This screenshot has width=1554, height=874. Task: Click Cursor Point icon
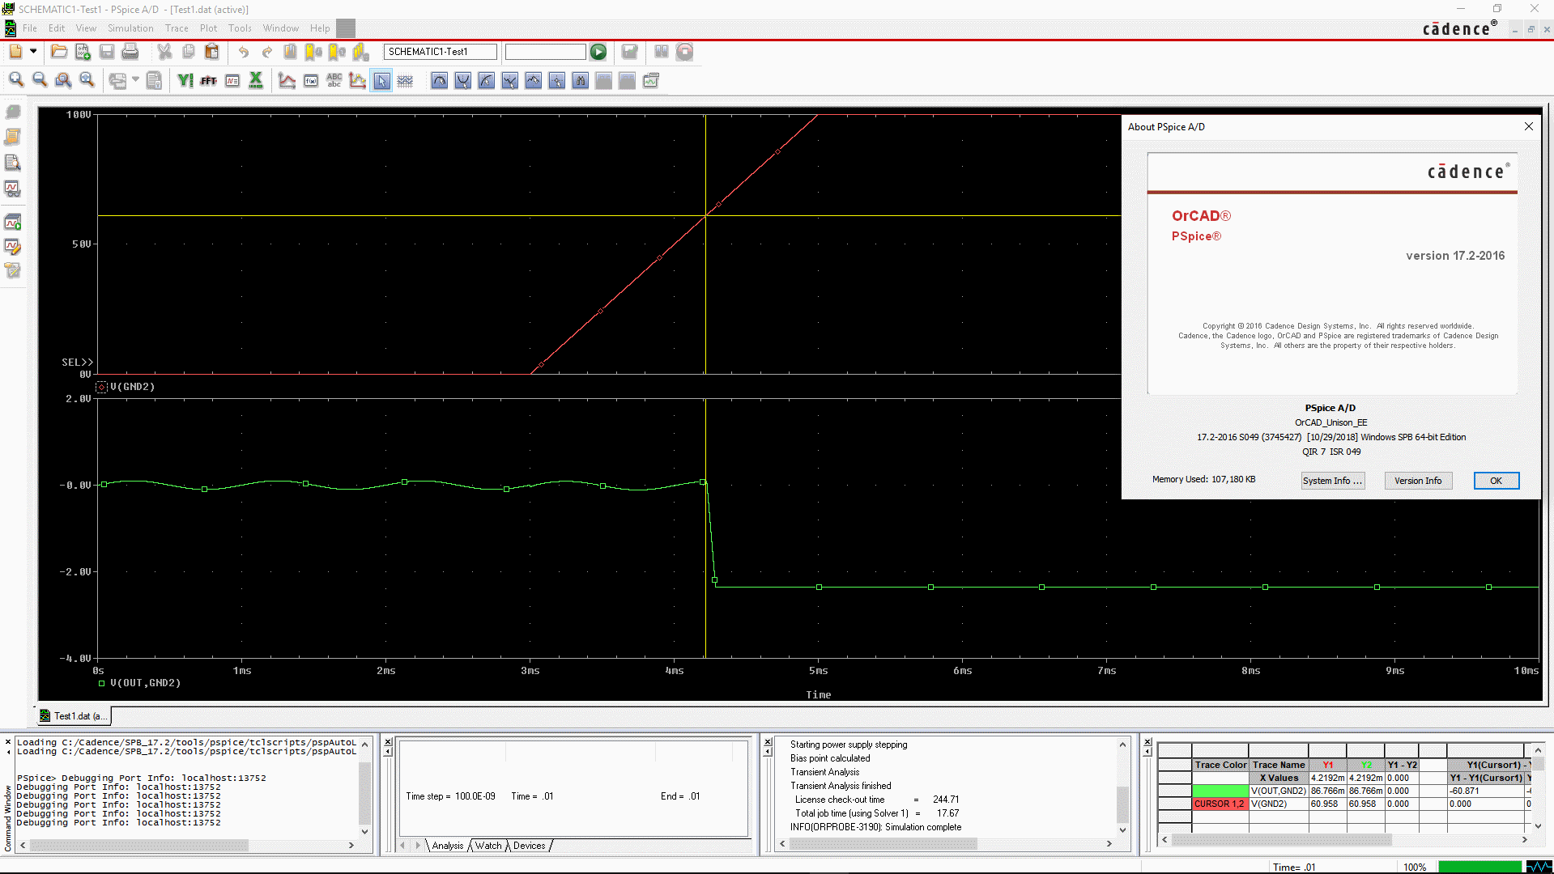557,80
